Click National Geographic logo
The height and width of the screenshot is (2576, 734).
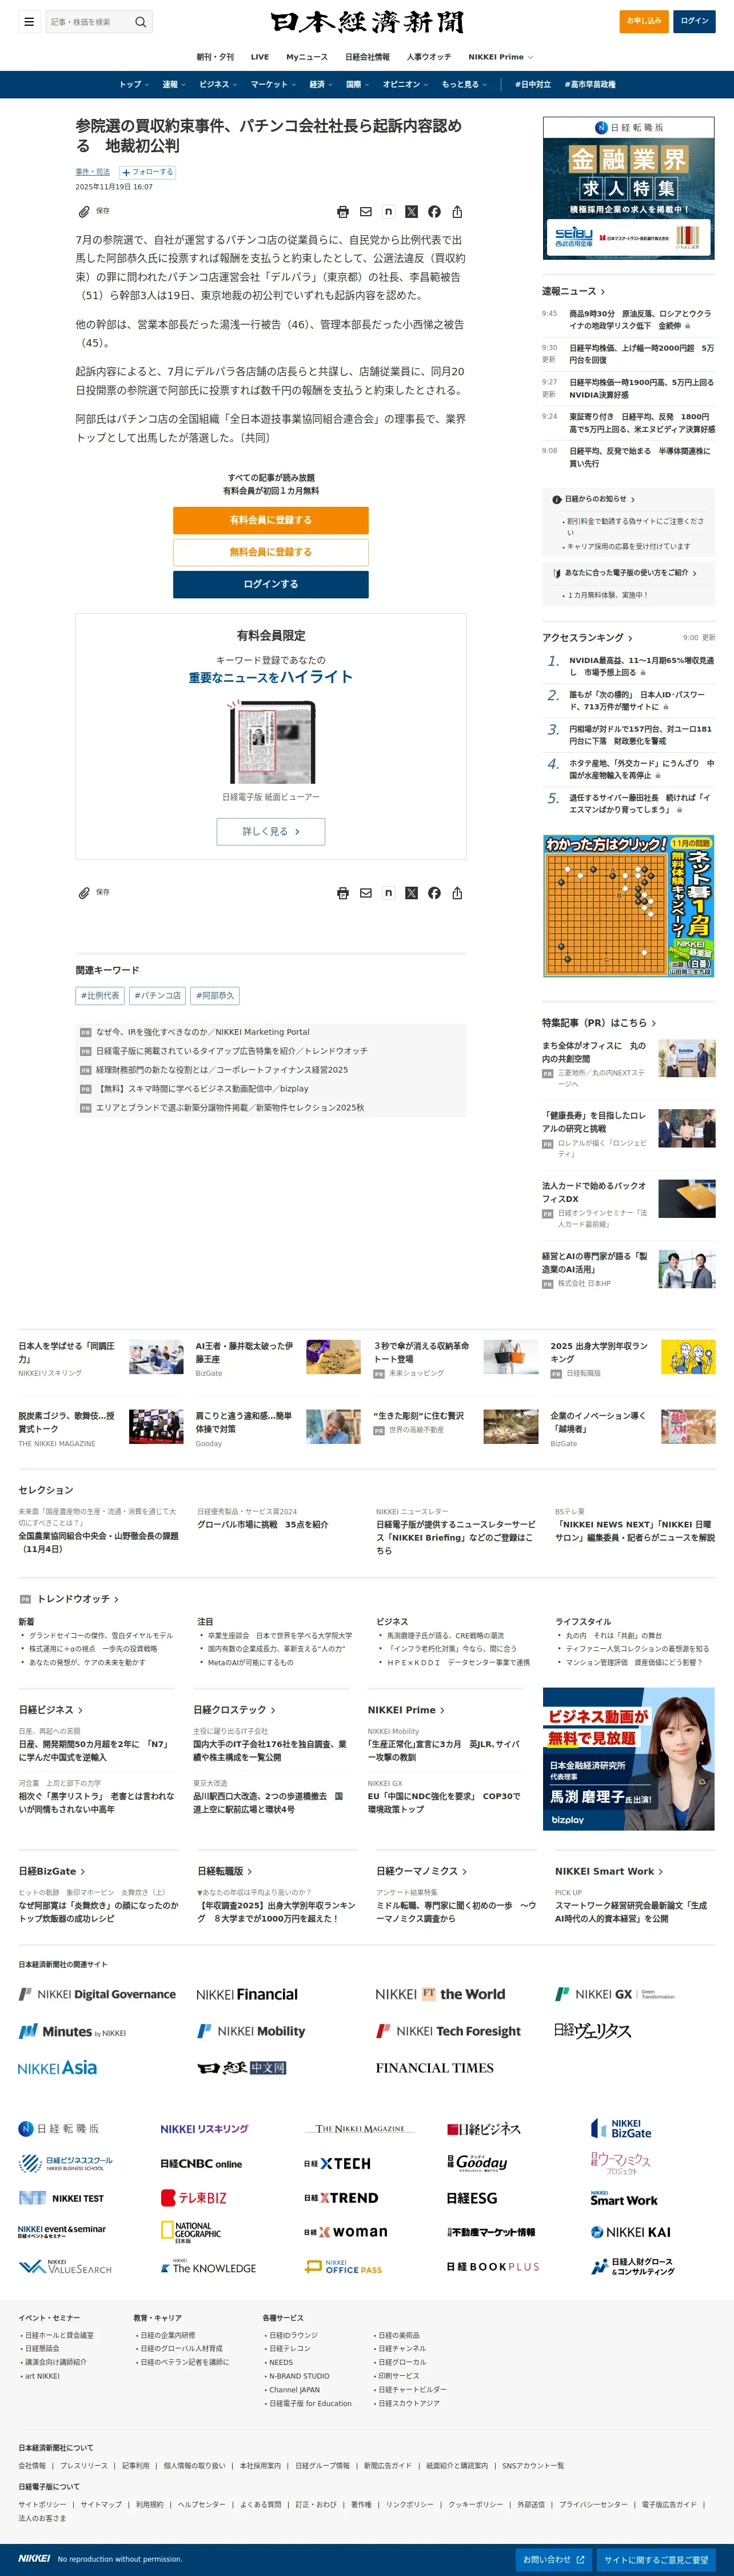coord(191,2232)
